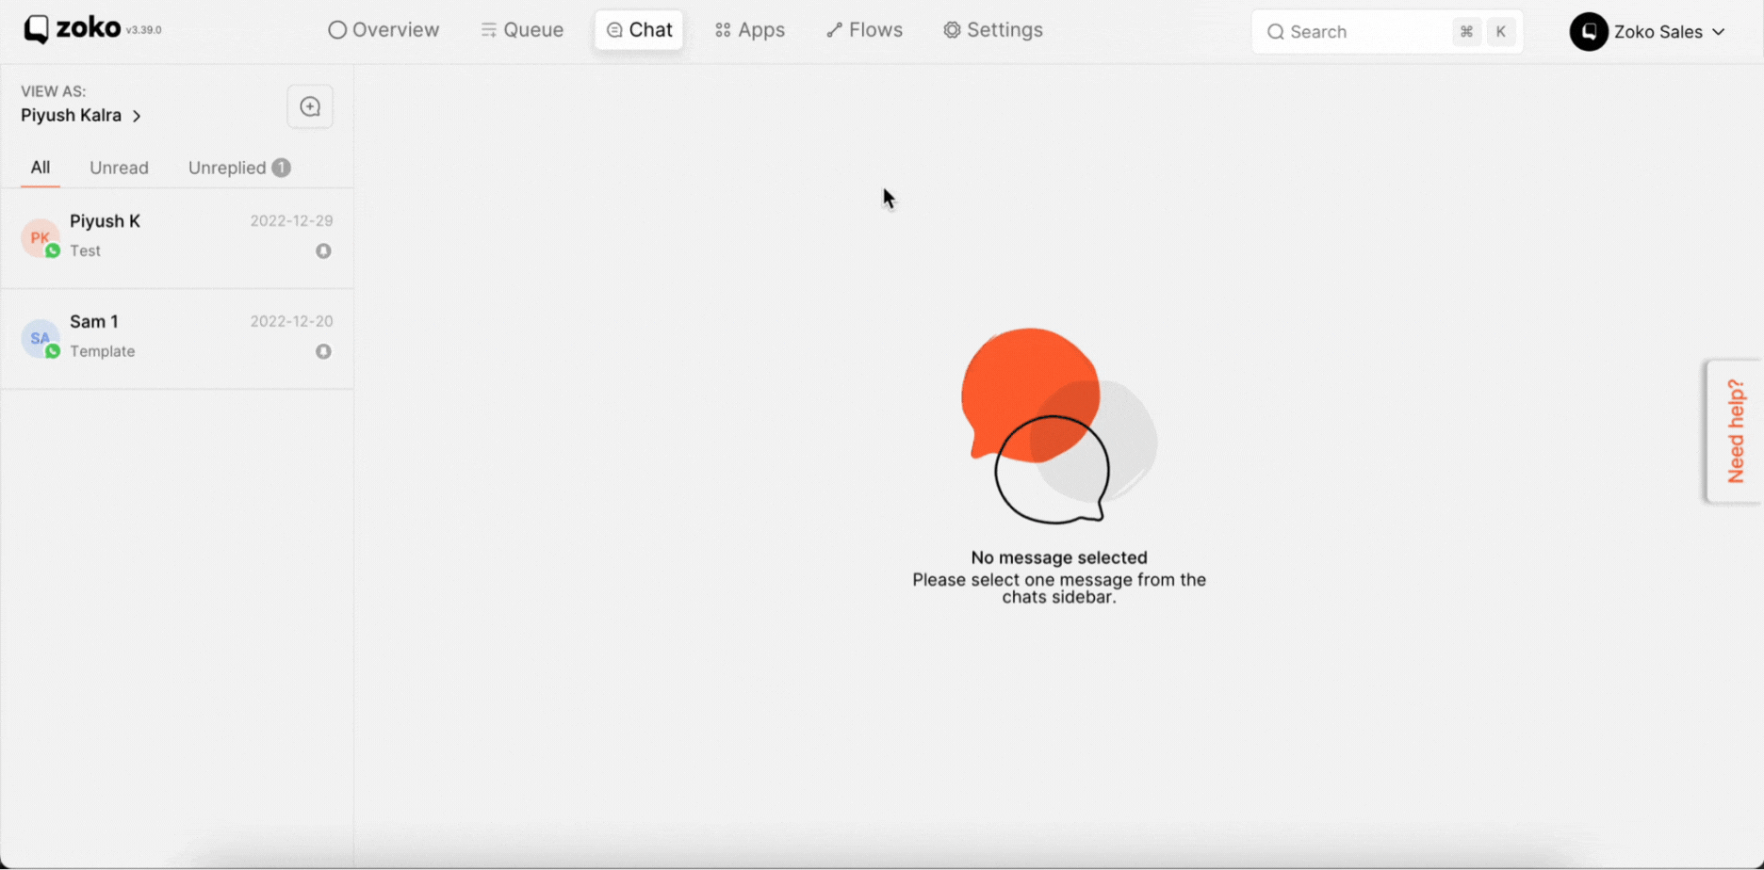This screenshot has width=1764, height=870.
Task: Click the Test message preview
Action: coord(85,251)
